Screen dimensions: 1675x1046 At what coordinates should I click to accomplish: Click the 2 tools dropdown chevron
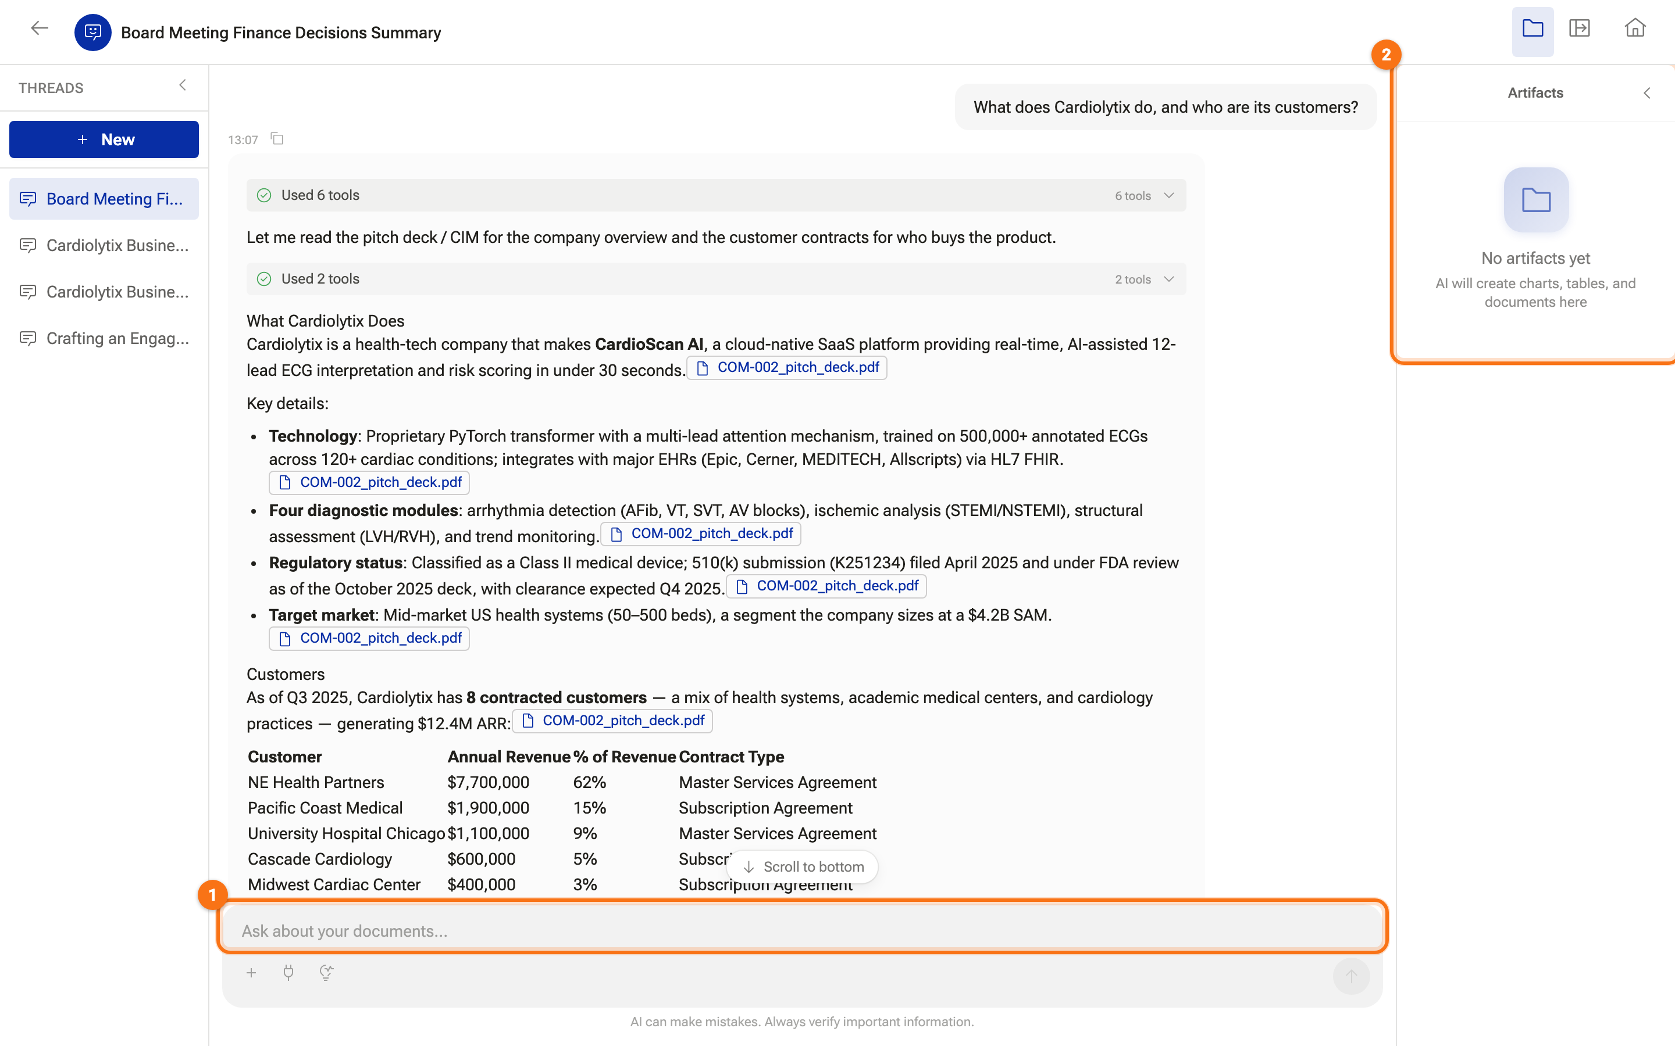[x=1169, y=279]
